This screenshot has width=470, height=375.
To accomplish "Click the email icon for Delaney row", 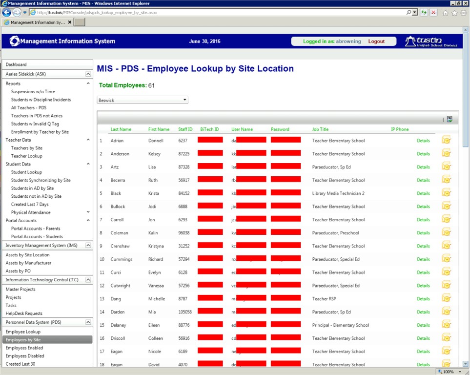I will coord(446,325).
